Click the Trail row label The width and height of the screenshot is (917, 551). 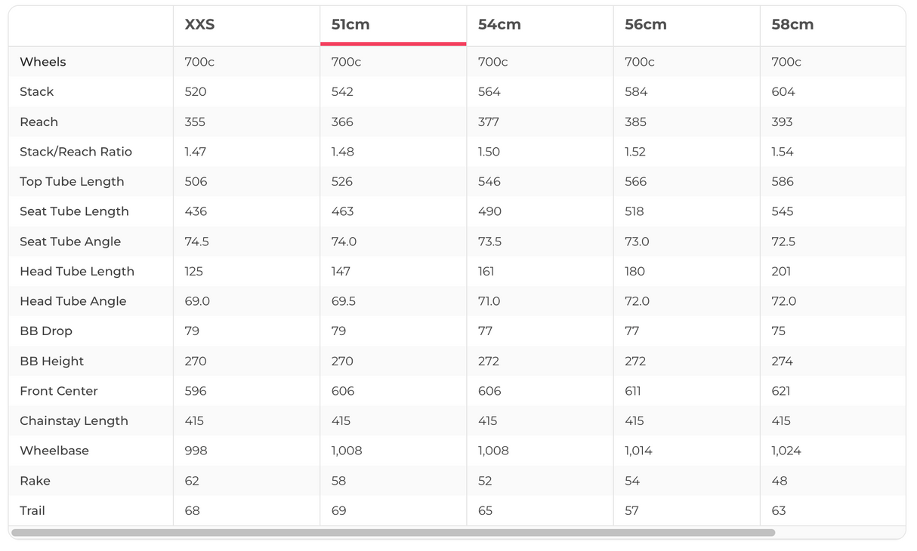(x=32, y=511)
